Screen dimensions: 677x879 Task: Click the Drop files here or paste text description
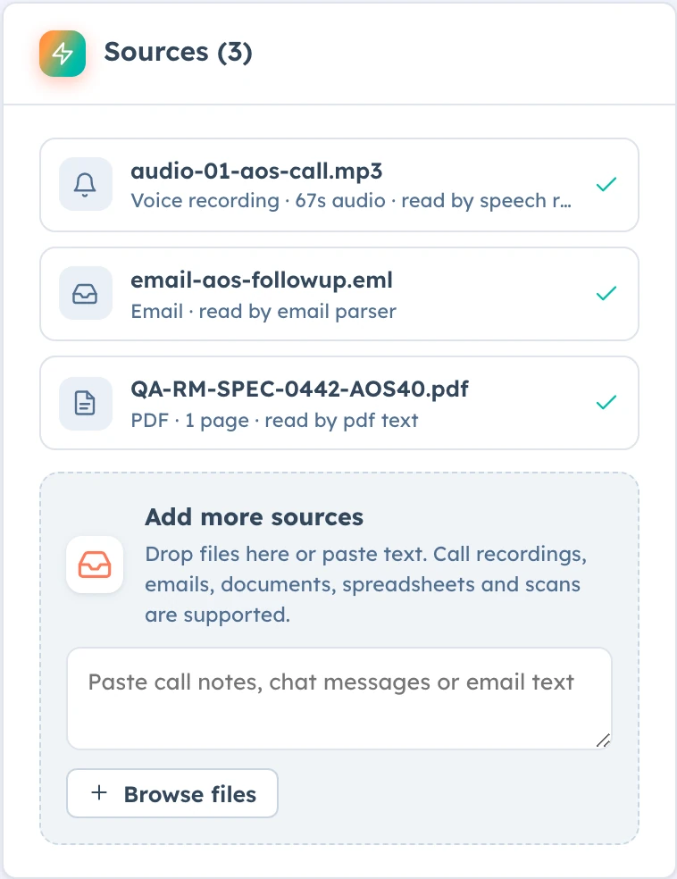366,584
